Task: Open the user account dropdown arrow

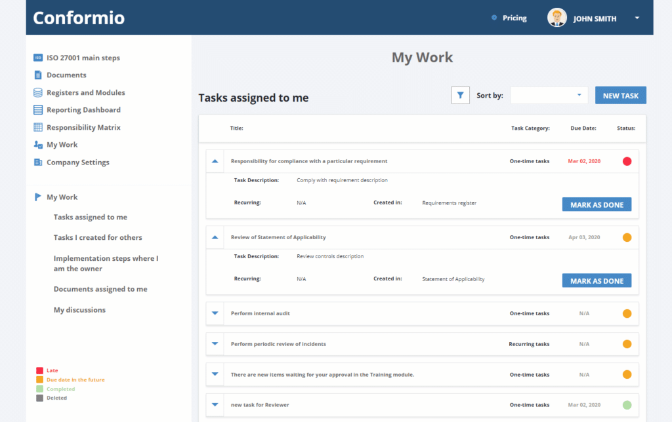Action: tap(637, 18)
